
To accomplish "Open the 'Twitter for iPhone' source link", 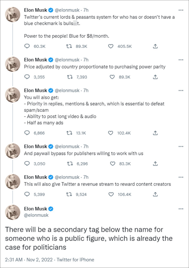I will pyautogui.click(x=75, y=260).
